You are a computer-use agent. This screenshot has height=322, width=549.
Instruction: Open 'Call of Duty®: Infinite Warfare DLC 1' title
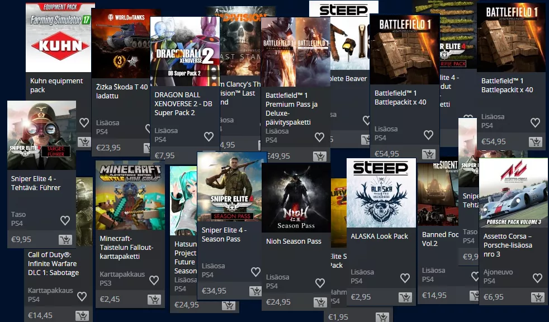point(53,263)
